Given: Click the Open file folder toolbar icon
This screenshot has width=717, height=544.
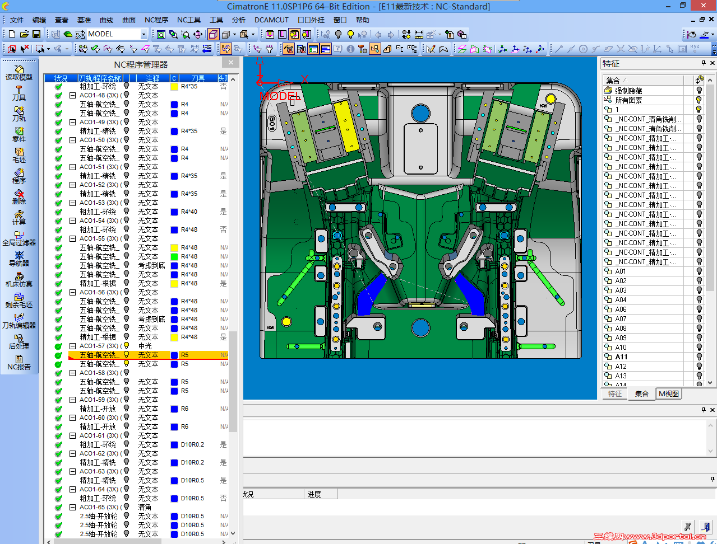Looking at the screenshot, I should (x=24, y=34).
